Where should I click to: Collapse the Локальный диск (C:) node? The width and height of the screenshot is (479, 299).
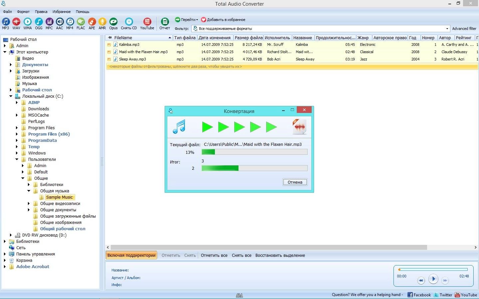pyautogui.click(x=11, y=96)
